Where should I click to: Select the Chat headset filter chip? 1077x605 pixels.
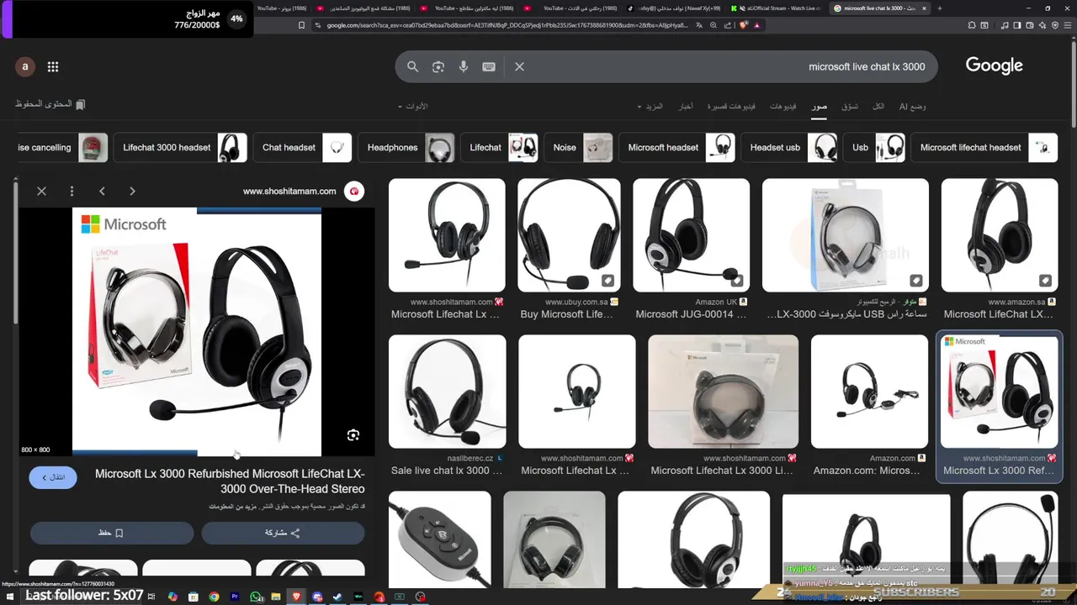[x=302, y=147]
